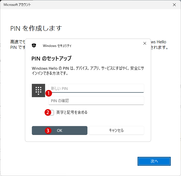Click the 新しい PIN input field
The image size is (181, 176).
96,88
